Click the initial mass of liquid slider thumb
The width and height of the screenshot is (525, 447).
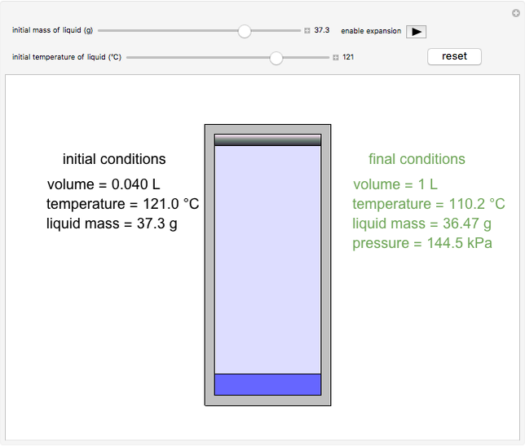[245, 31]
